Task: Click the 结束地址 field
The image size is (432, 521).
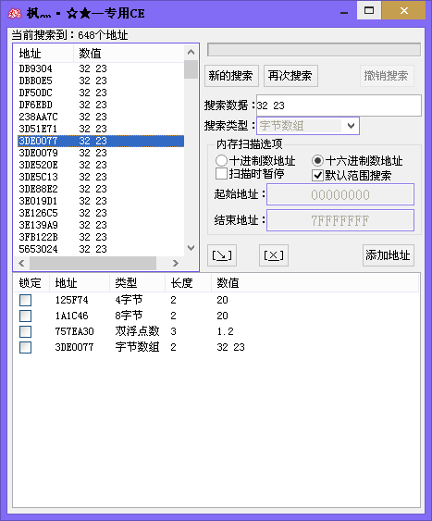Action: coord(340,220)
